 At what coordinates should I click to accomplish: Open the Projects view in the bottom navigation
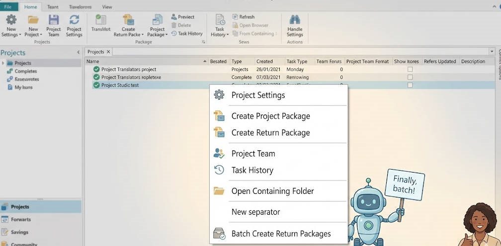(x=41, y=206)
